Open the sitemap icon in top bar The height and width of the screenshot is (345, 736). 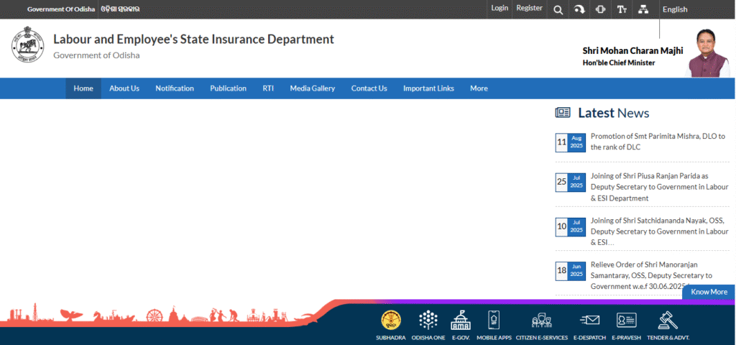pyautogui.click(x=643, y=9)
